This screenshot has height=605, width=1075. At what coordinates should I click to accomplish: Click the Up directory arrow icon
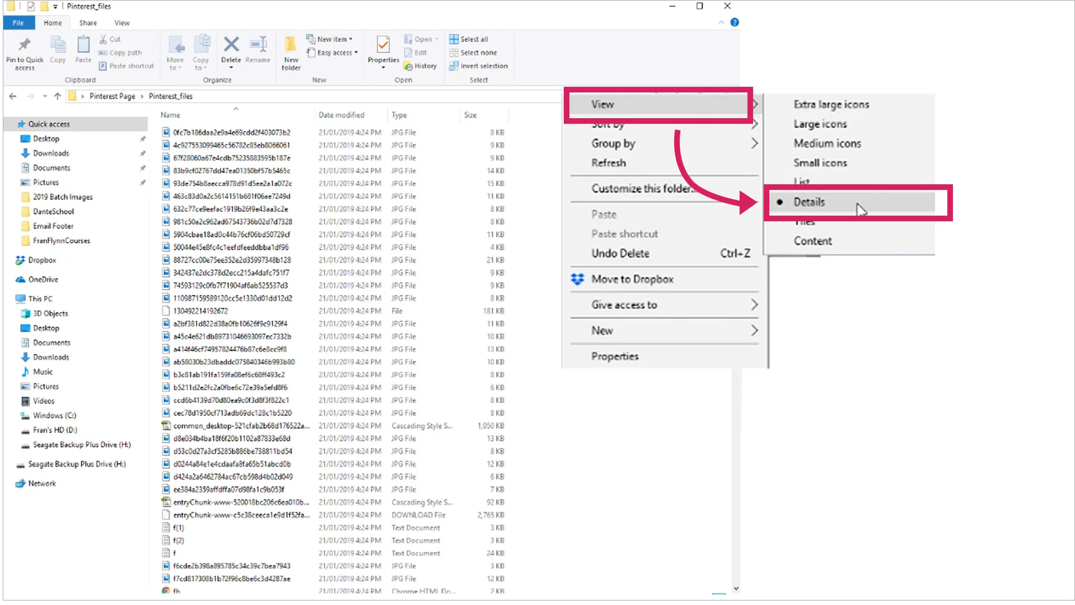tap(57, 96)
